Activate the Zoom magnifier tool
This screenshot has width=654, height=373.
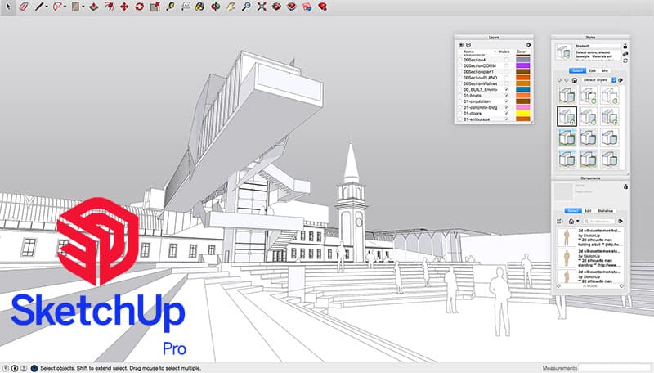tap(246, 7)
